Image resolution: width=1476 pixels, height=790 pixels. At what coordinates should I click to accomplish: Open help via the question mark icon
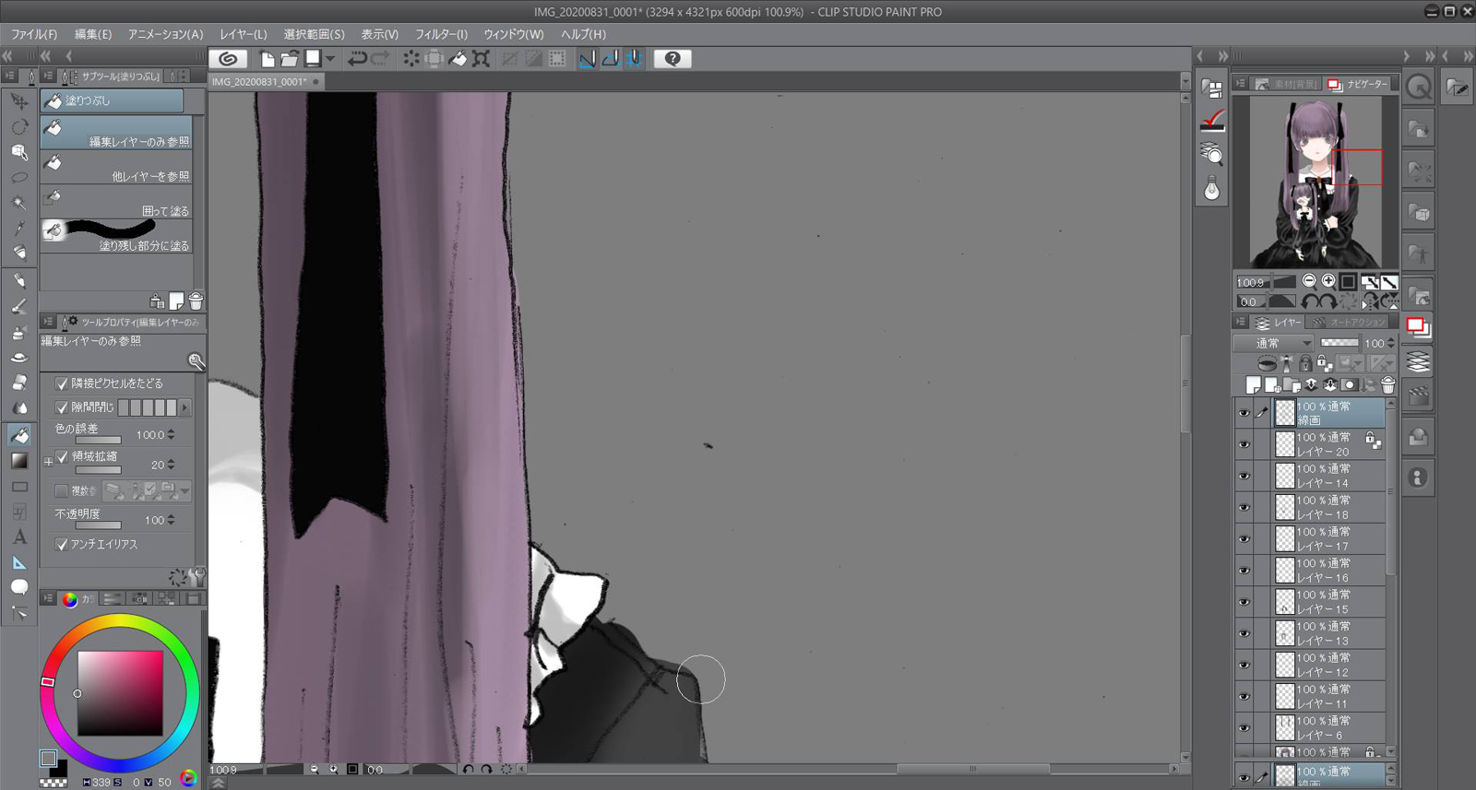tap(673, 59)
